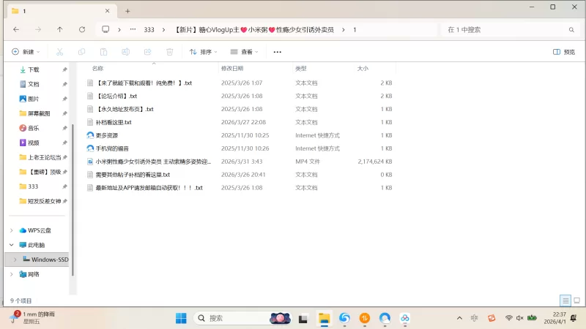
Task: Open the Windows Start menu
Action: [181, 318]
